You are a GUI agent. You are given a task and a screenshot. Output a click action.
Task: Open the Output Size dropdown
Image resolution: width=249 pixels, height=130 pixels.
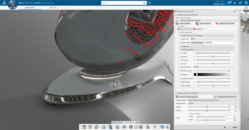[x=212, y=39]
